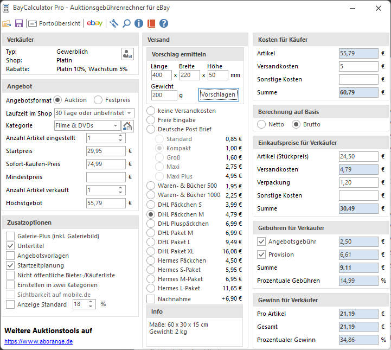Uncheck the Untertitel option
This screenshot has width=391, height=350.
(x=10, y=246)
